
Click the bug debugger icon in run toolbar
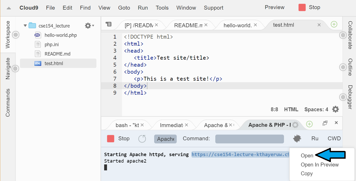[297, 139]
